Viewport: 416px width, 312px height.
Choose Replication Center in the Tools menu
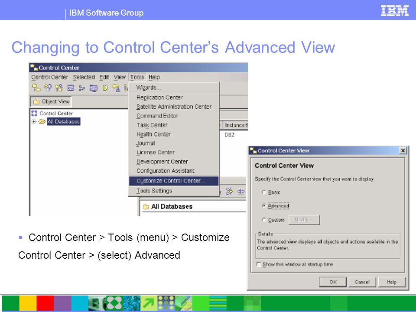(x=174, y=97)
